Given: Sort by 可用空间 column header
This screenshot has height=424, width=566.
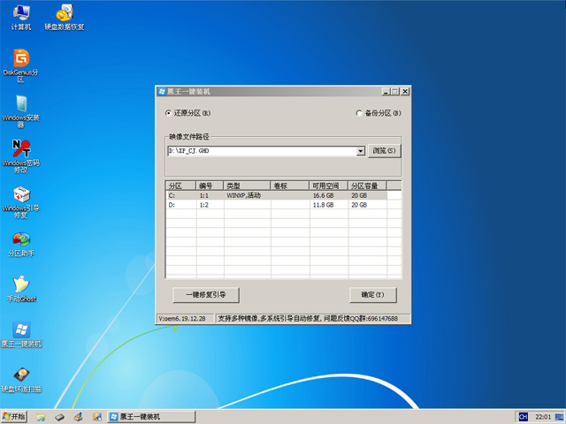Looking at the screenshot, I should pos(327,185).
